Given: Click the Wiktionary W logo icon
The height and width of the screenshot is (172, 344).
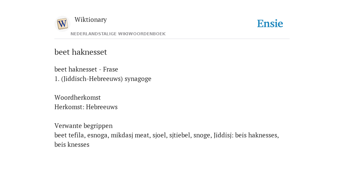Looking at the screenshot, I should click(62, 24).
